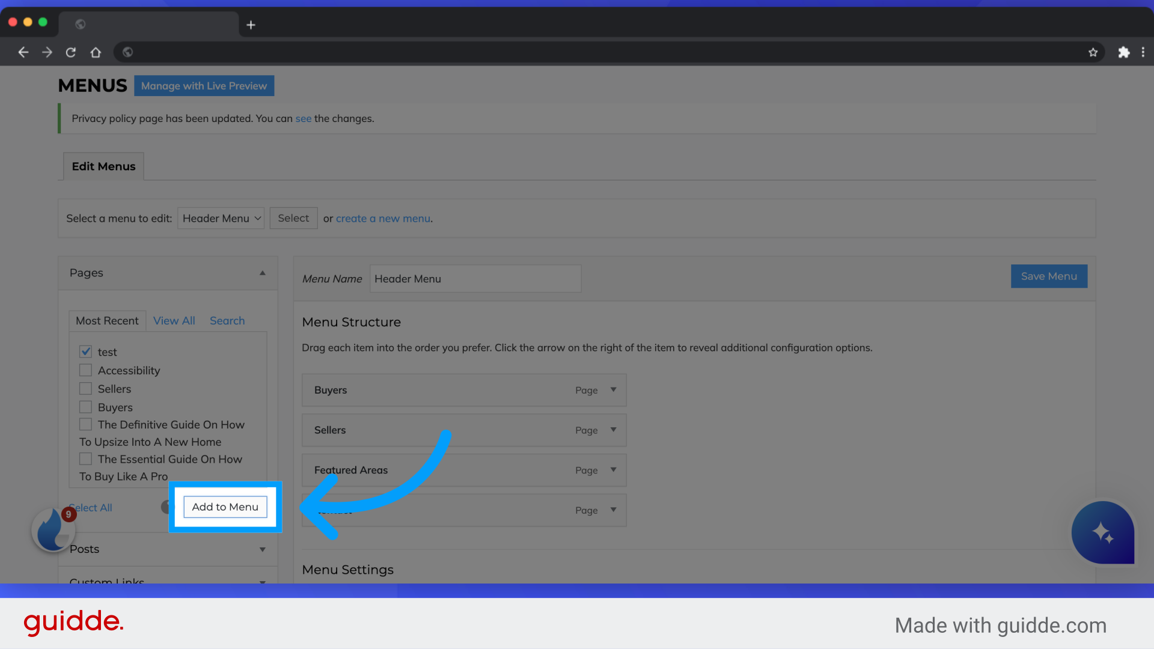The image size is (1154, 649).
Task: Switch to the Search tab in Pages
Action: click(227, 320)
